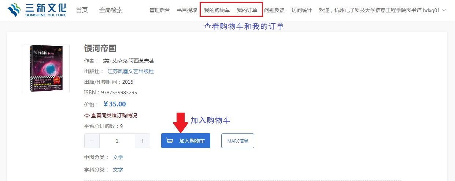Screen dimensions: 455x181
Task: Open 文学 link next to 中图分类
Action: point(118,157)
